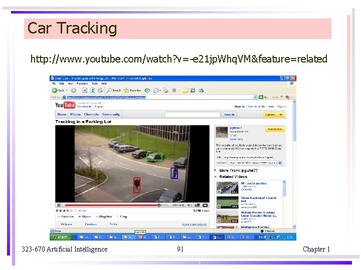361x270 pixels.
Task: Collapse the Related Videos section
Action: pyautogui.click(x=216, y=176)
